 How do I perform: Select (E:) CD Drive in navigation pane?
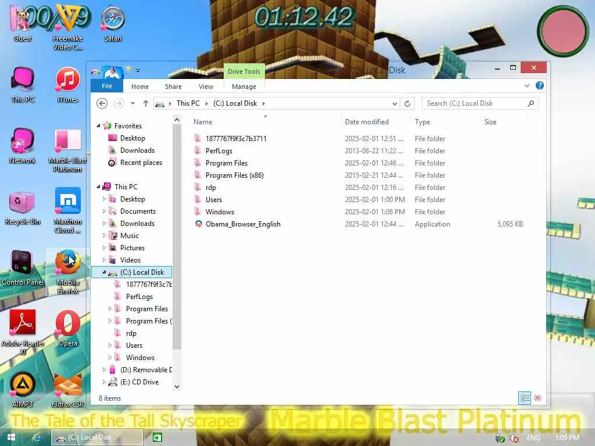[x=134, y=382]
